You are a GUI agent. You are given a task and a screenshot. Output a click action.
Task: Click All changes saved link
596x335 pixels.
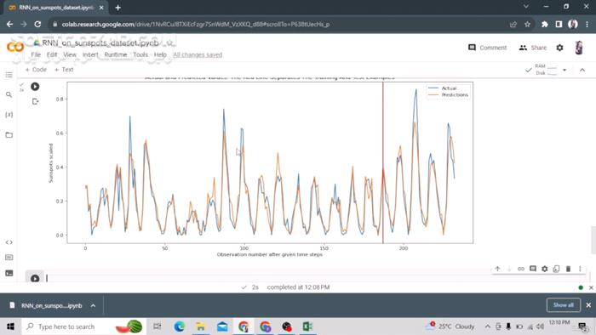coord(198,54)
